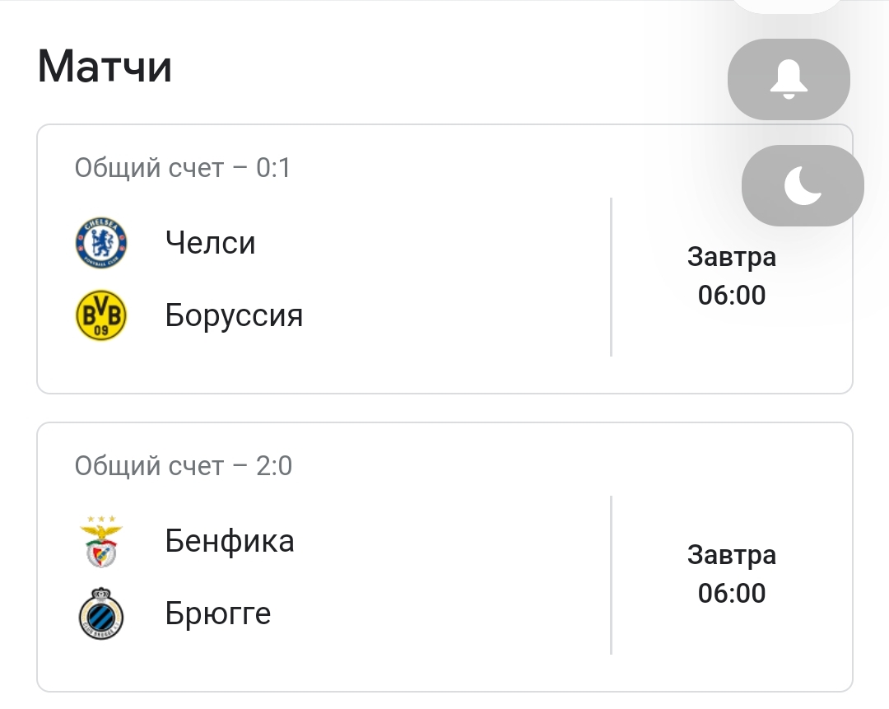Viewport: 889px width, 709px height.
Task: Click the Матчи section heading
Action: 105,67
